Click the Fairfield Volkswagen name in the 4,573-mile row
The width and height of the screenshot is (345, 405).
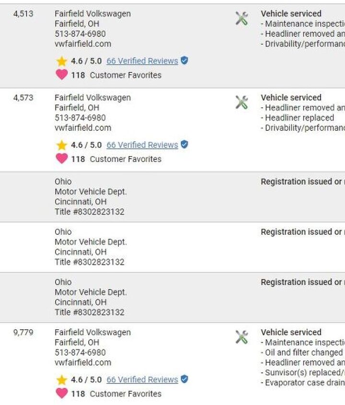(x=92, y=98)
